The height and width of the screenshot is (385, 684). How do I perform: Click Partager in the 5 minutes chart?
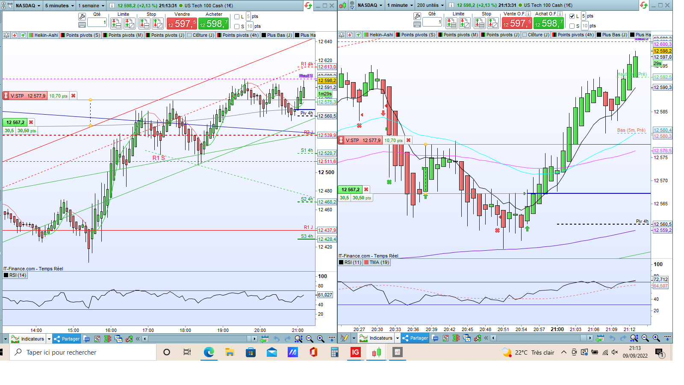click(67, 339)
